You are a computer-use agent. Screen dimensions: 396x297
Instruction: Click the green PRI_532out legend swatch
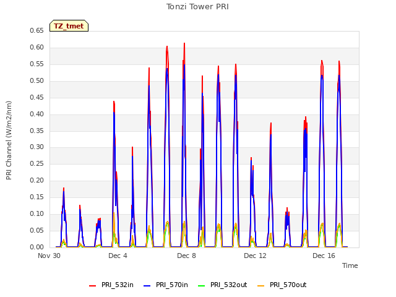point(201,286)
